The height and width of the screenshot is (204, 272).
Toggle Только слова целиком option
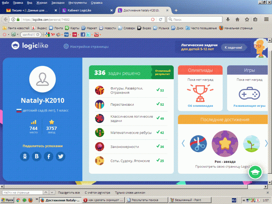pos(130,192)
